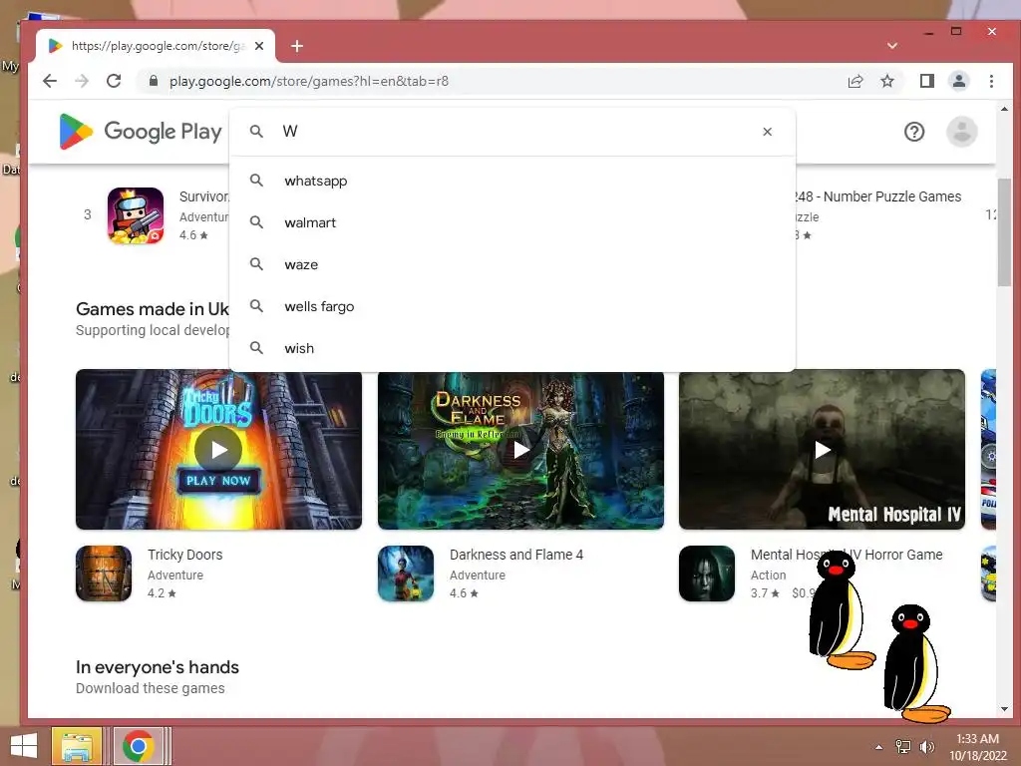
Task: Share this page icon in address bar
Action: pyautogui.click(x=854, y=81)
